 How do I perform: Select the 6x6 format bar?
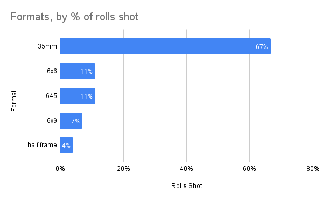pyautogui.click(x=78, y=71)
